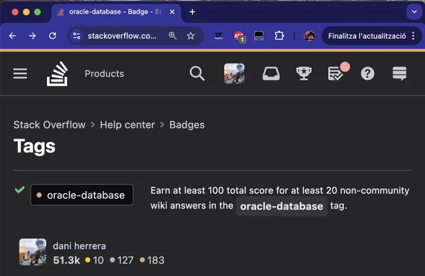Open the incognito-glasses extension icon

tap(259, 36)
